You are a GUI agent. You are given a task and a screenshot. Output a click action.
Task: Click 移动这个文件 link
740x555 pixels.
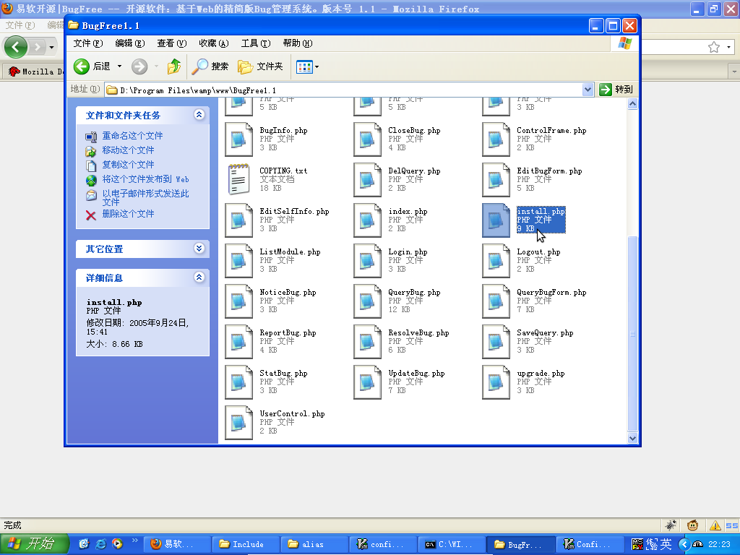(129, 150)
